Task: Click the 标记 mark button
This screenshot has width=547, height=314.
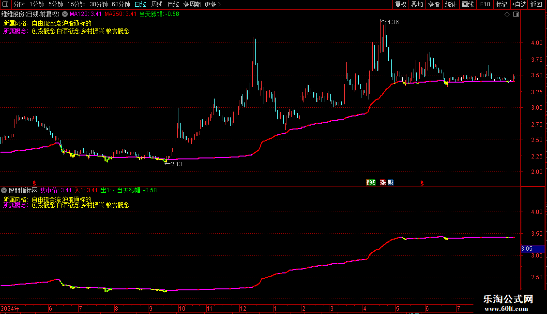Action: (x=501, y=4)
